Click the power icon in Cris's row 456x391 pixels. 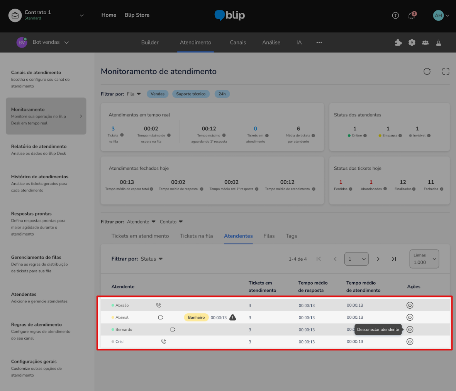pyautogui.click(x=410, y=341)
